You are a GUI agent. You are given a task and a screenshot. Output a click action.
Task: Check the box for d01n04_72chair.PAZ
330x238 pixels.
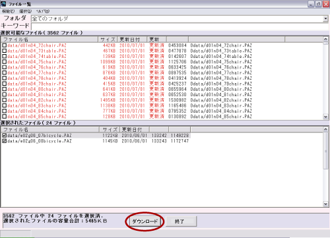[4, 45]
